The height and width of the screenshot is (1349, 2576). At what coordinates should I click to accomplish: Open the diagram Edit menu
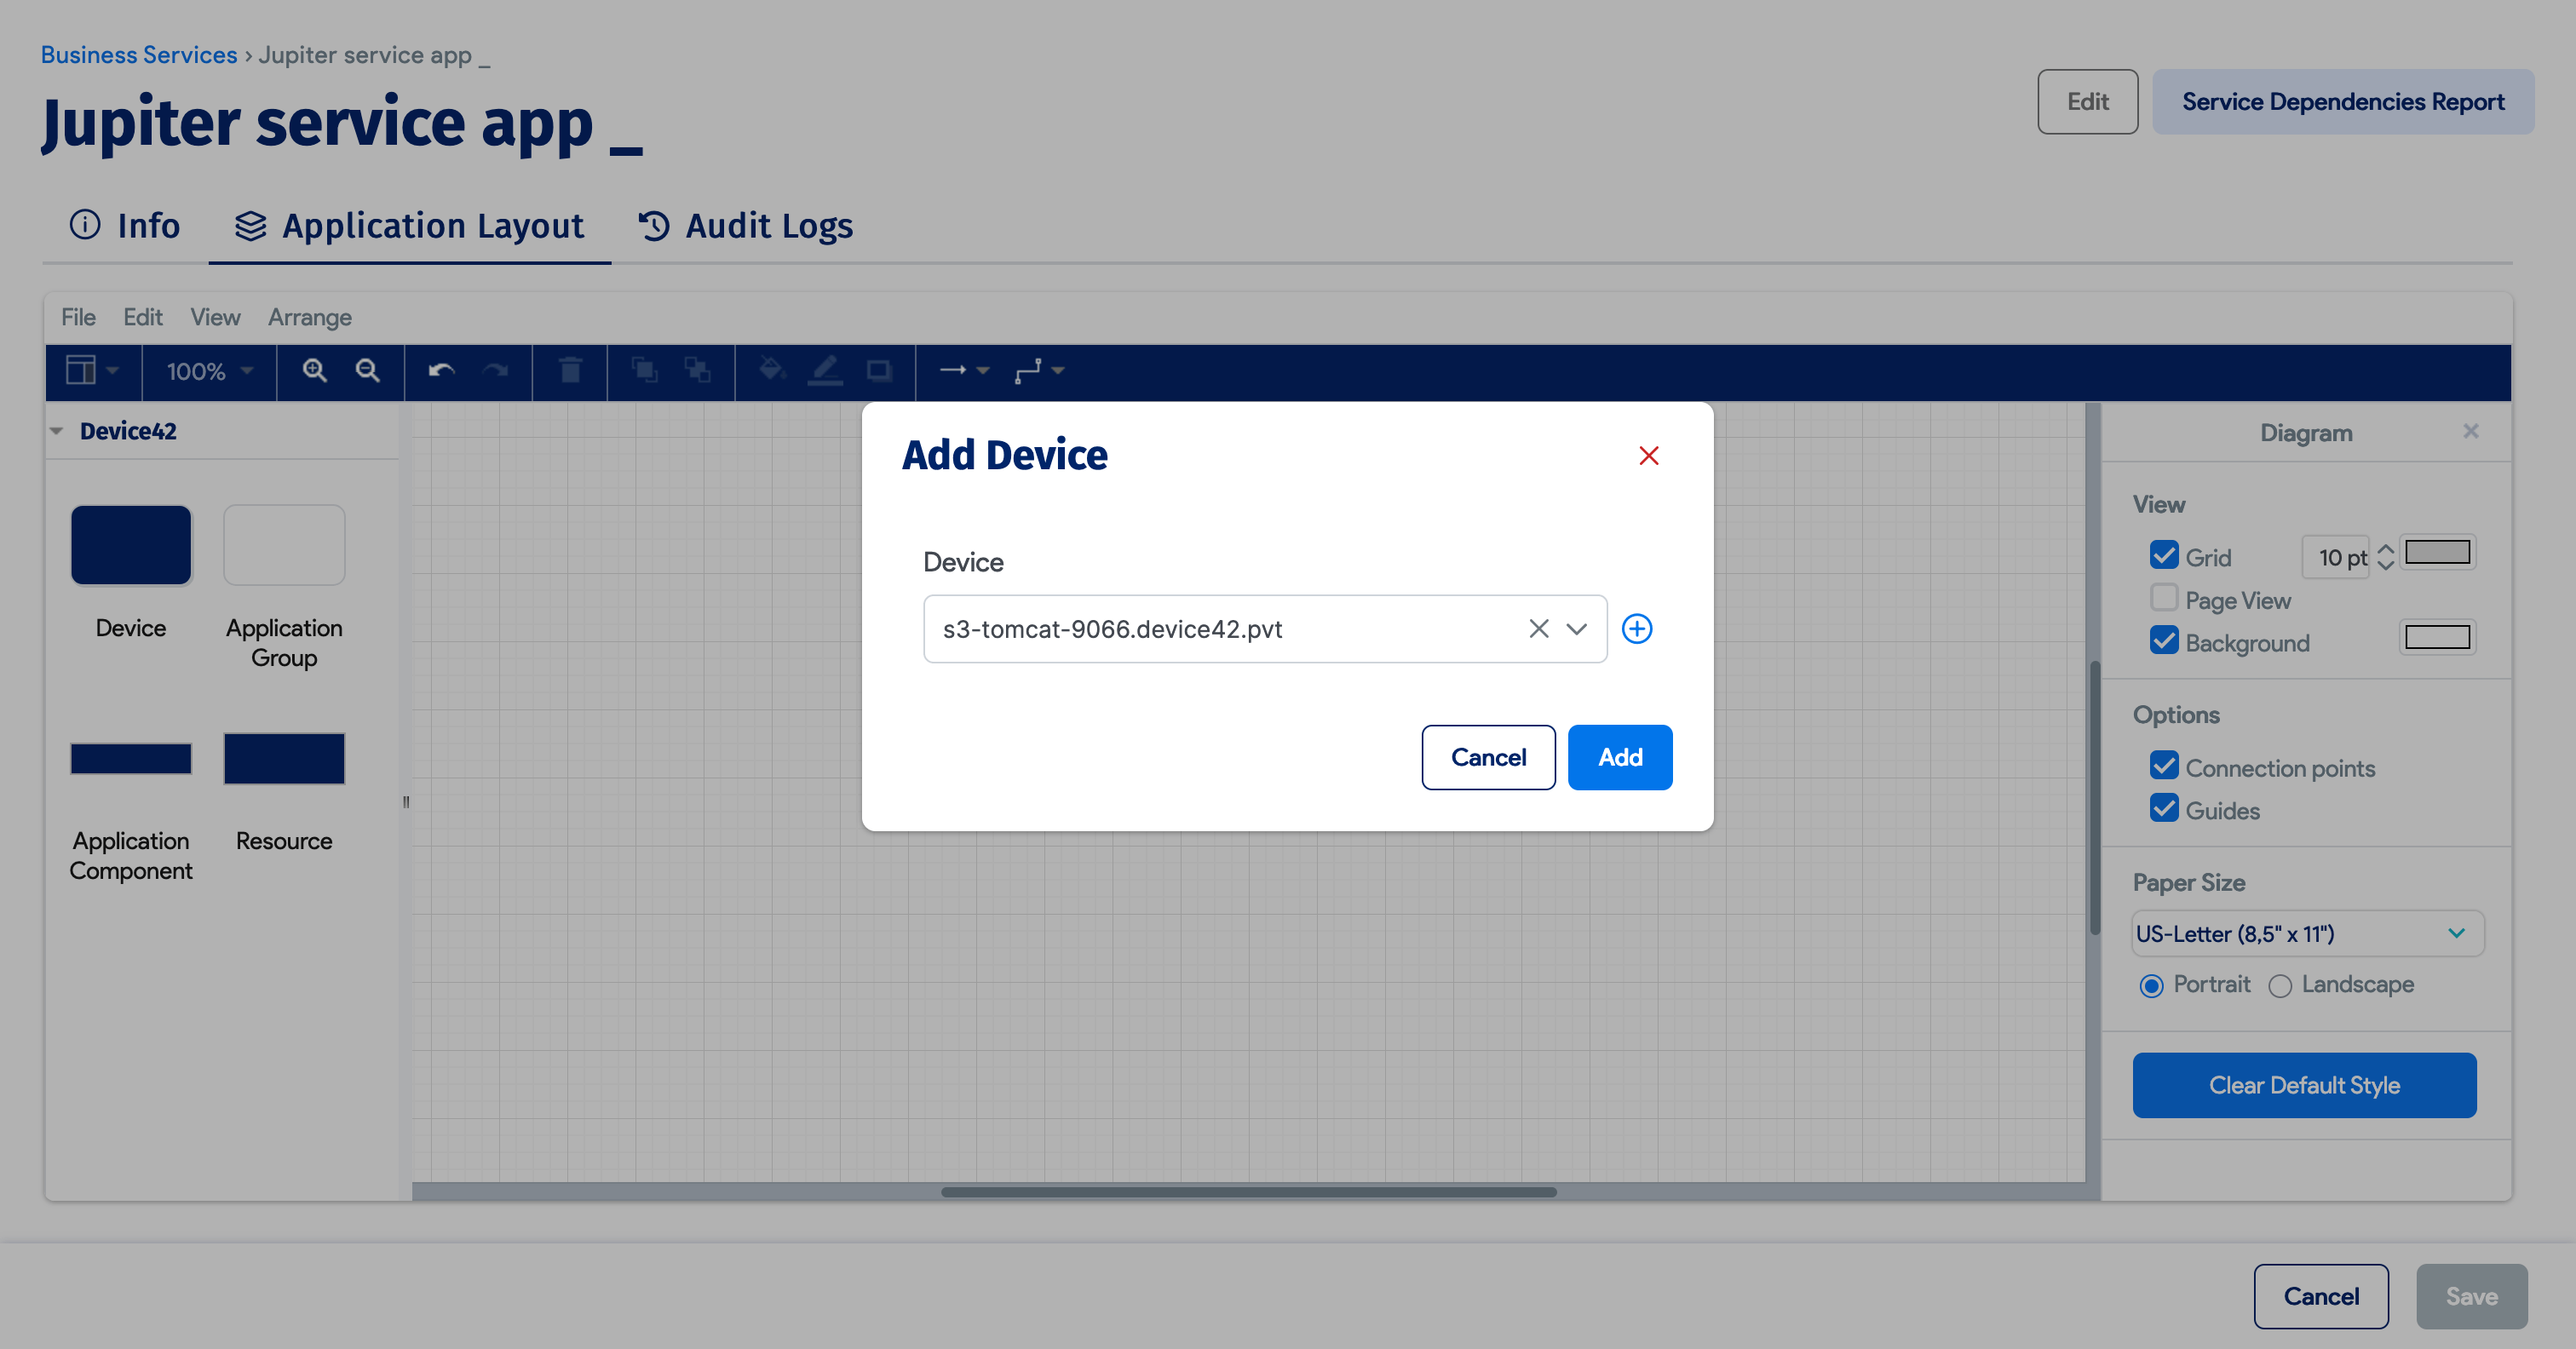tap(143, 317)
